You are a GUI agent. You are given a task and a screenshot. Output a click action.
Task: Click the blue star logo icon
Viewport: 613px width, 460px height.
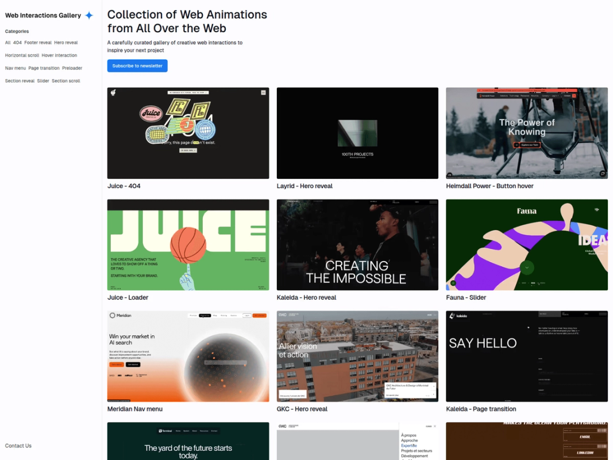89,16
